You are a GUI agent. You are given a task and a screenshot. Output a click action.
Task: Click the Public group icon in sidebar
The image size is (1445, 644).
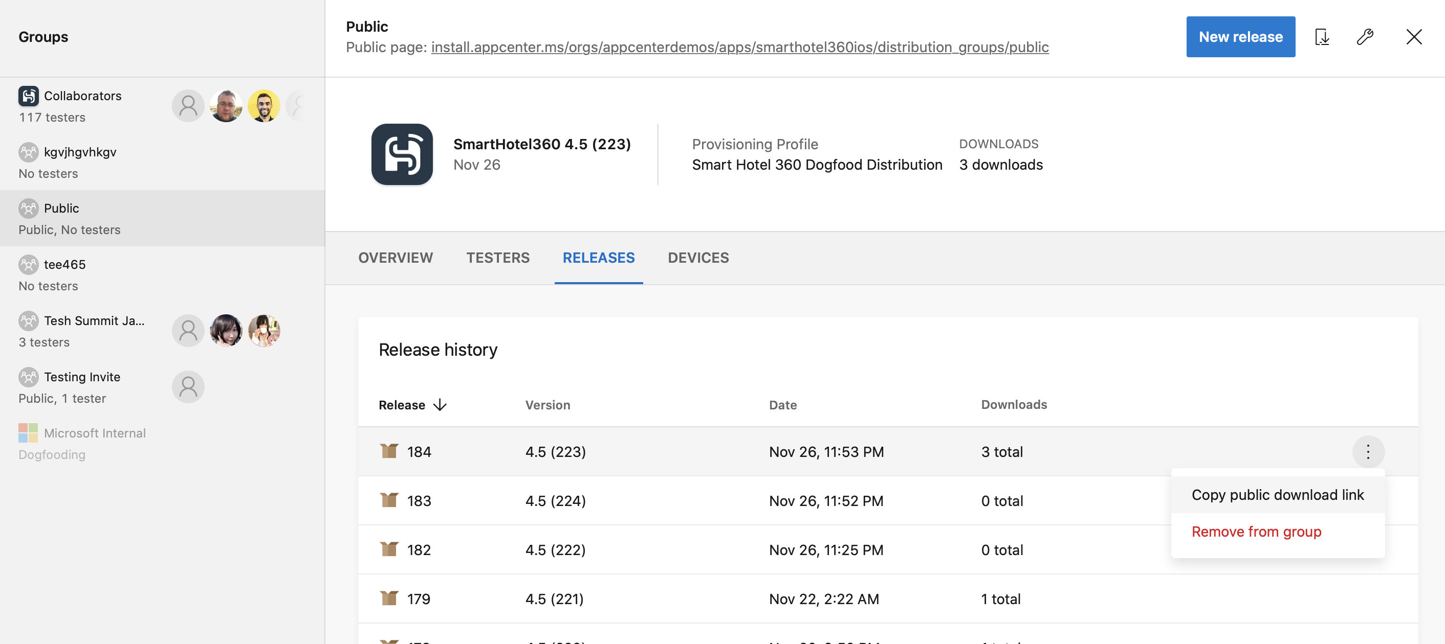click(x=29, y=207)
